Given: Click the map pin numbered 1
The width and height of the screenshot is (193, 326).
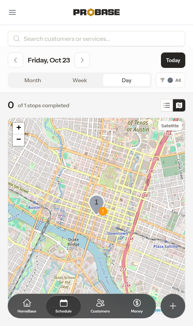Looking at the screenshot, I should (96, 204).
